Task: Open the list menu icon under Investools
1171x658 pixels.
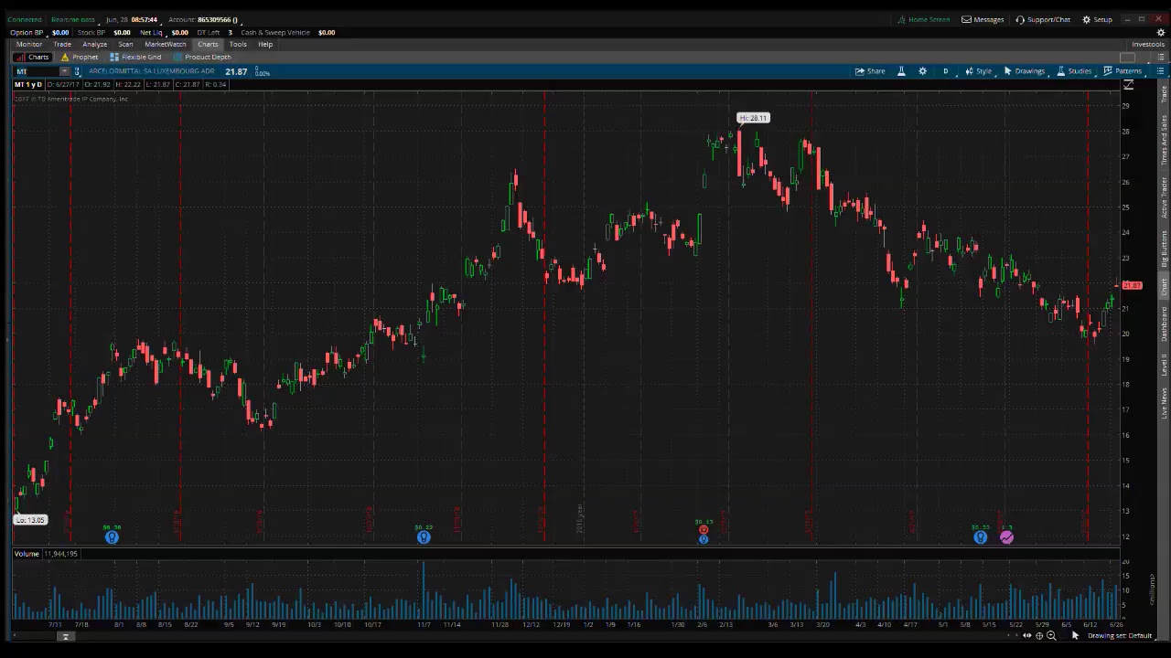Action: point(1160,57)
